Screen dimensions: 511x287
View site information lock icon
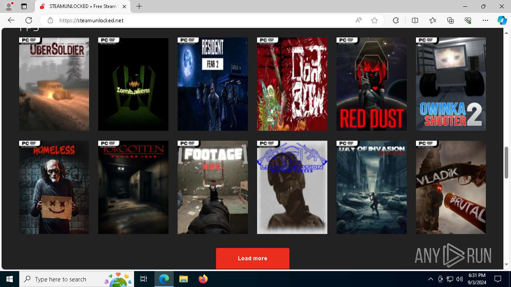point(50,20)
